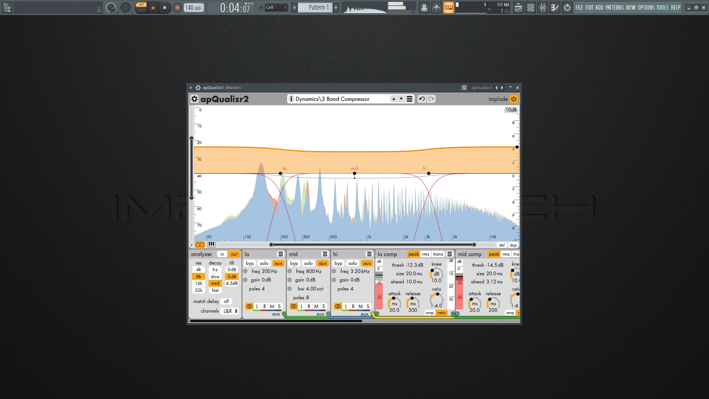
Task: Open lo comp module menu
Action: tap(450, 254)
